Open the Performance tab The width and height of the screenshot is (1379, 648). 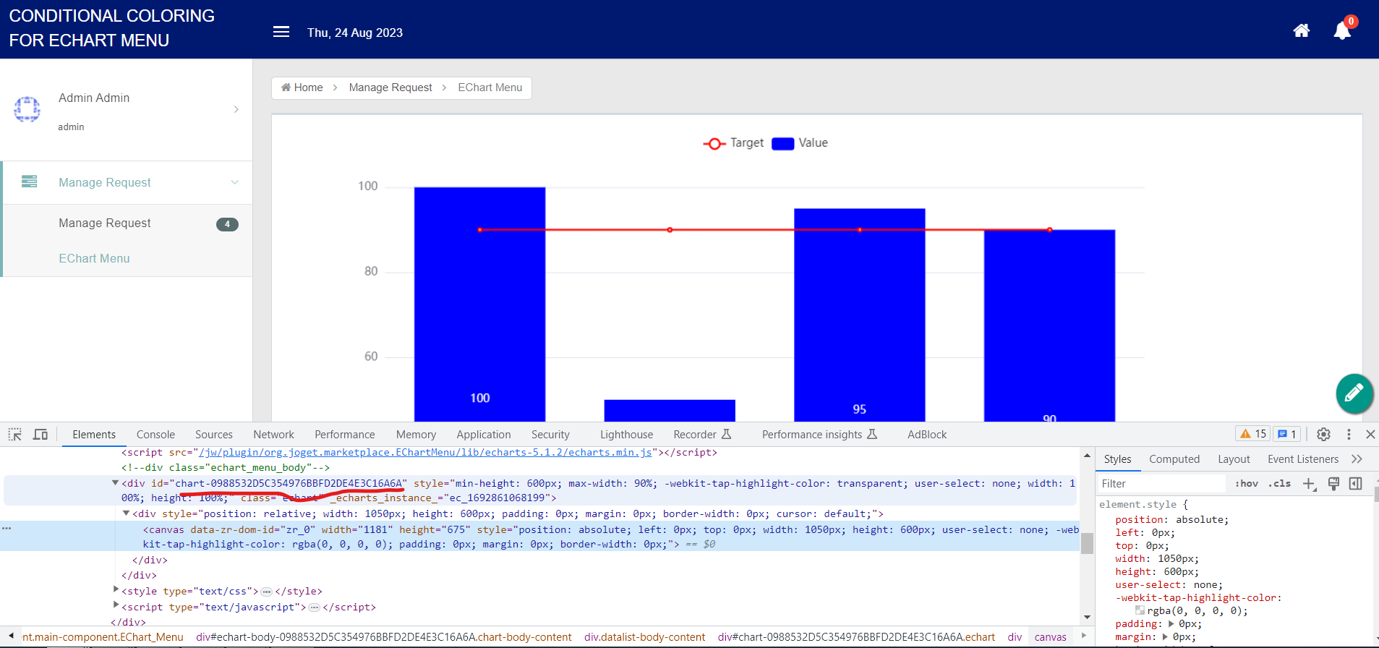pos(345,435)
